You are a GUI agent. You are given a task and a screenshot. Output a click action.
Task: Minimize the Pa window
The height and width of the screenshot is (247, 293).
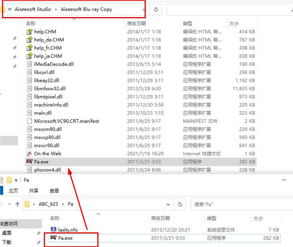pyautogui.click(x=284, y=180)
